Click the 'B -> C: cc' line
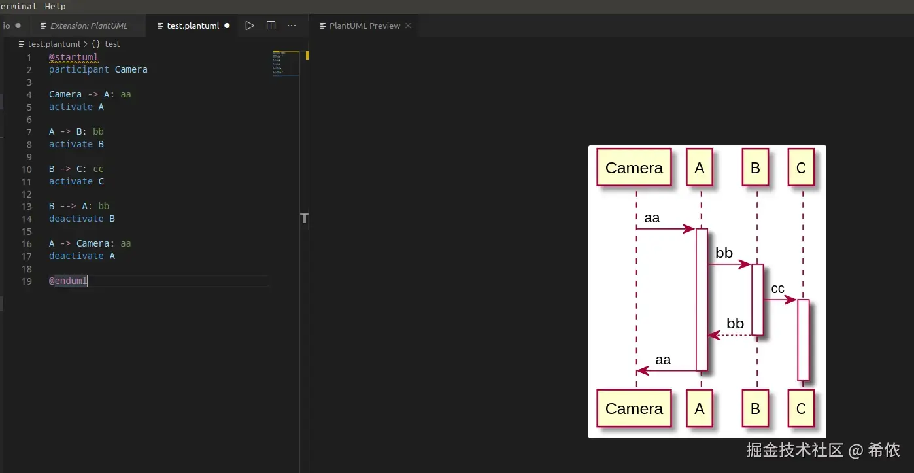Image resolution: width=914 pixels, height=473 pixels. coord(76,169)
